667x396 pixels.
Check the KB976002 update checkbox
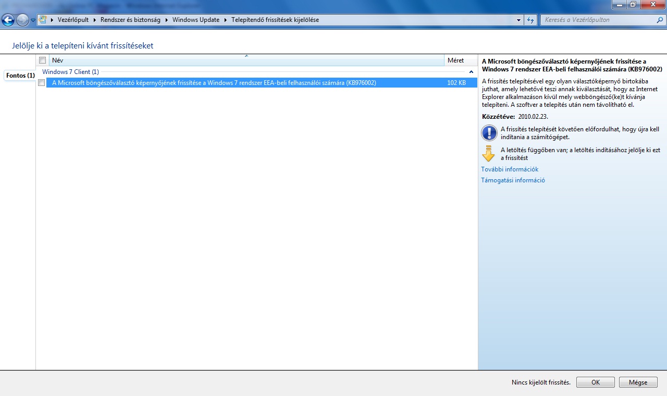(x=42, y=83)
